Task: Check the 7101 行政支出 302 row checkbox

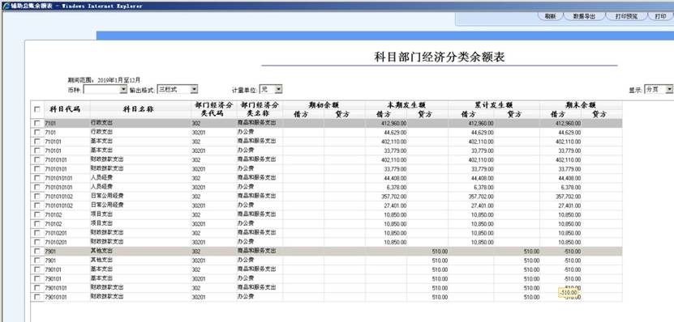Action: pyautogui.click(x=37, y=123)
